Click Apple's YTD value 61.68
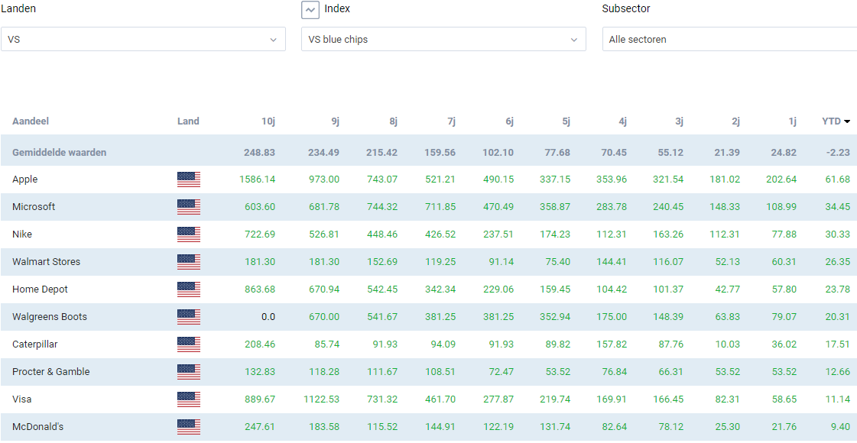 tap(838, 179)
